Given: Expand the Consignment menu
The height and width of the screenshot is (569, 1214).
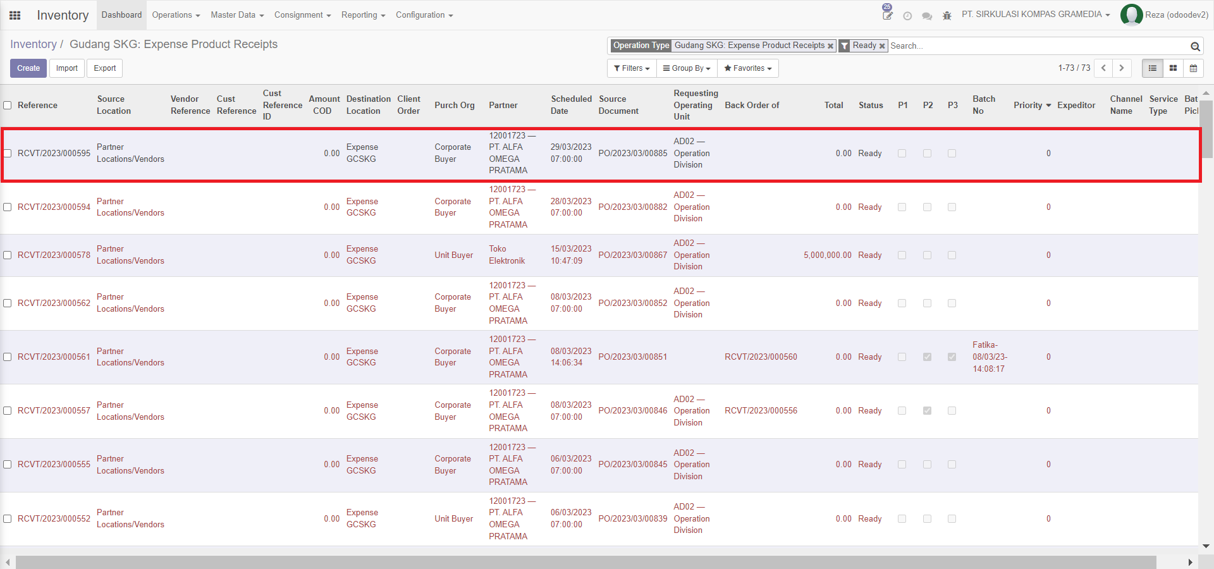Looking at the screenshot, I should 302,15.
